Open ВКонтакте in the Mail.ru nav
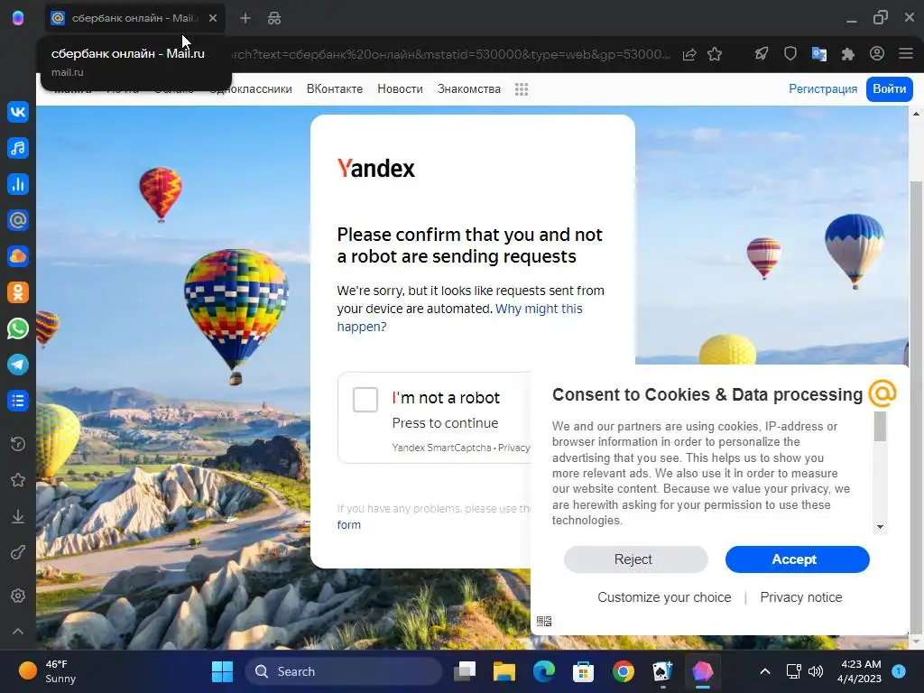924x693 pixels. click(x=335, y=89)
